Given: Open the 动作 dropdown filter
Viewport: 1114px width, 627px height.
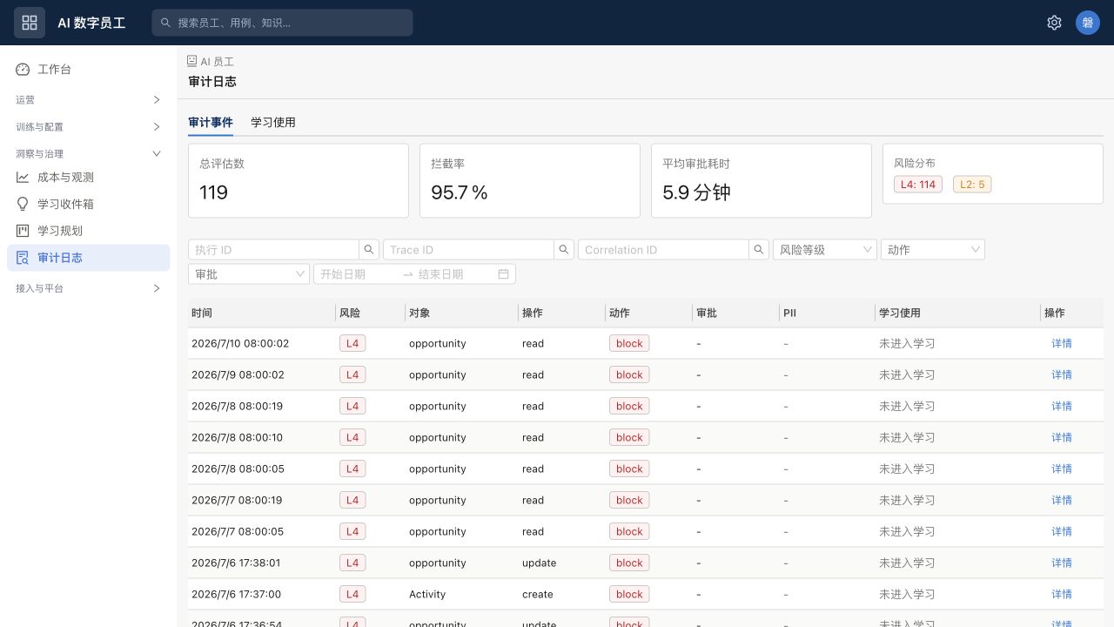Looking at the screenshot, I should [933, 250].
